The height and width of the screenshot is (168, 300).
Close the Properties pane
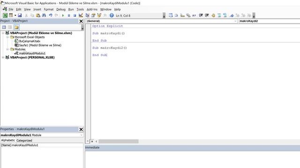tap(81, 129)
